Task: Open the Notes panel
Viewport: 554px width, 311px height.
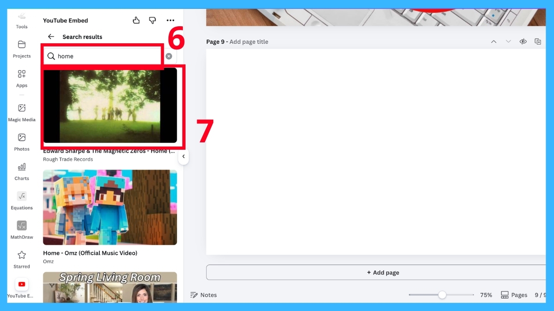Action: (204, 295)
